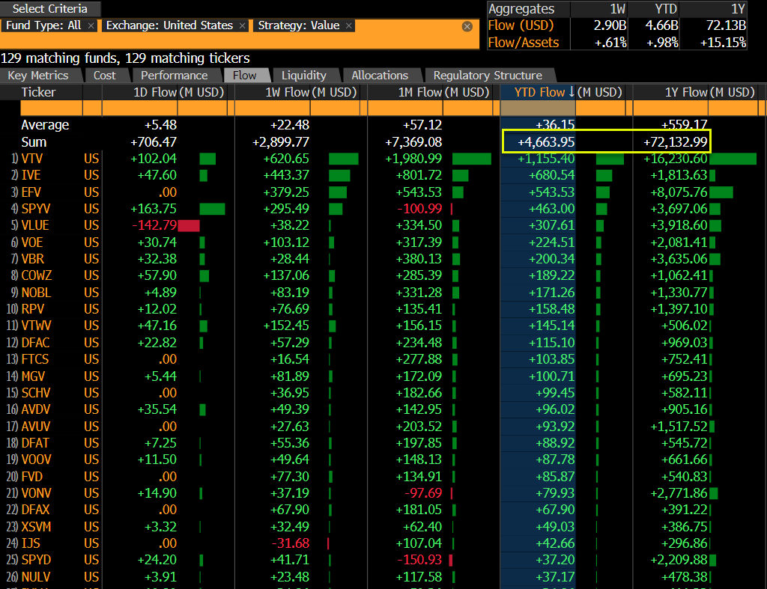Click the Ticker filter input field
Image resolution: width=767 pixels, height=589 pixels.
(x=52, y=108)
